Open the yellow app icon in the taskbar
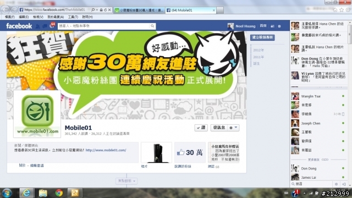 (75, 193)
